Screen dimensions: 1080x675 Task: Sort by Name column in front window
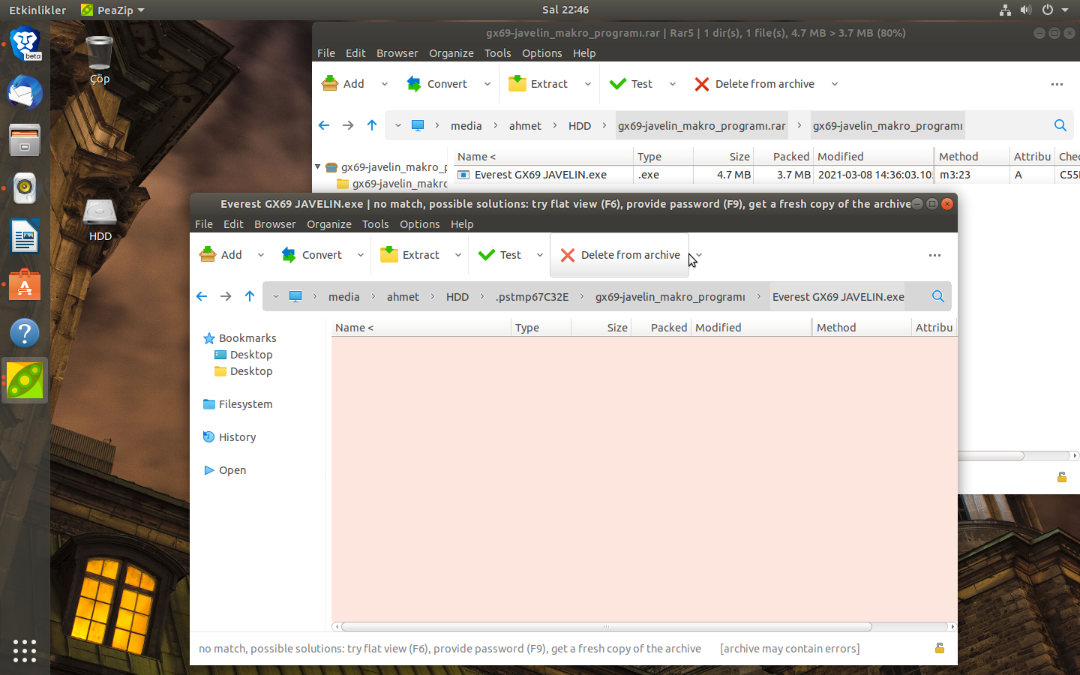(x=421, y=328)
